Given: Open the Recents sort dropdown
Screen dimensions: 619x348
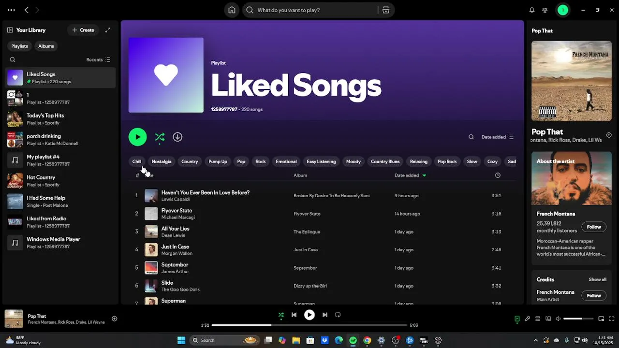Looking at the screenshot, I should point(98,60).
